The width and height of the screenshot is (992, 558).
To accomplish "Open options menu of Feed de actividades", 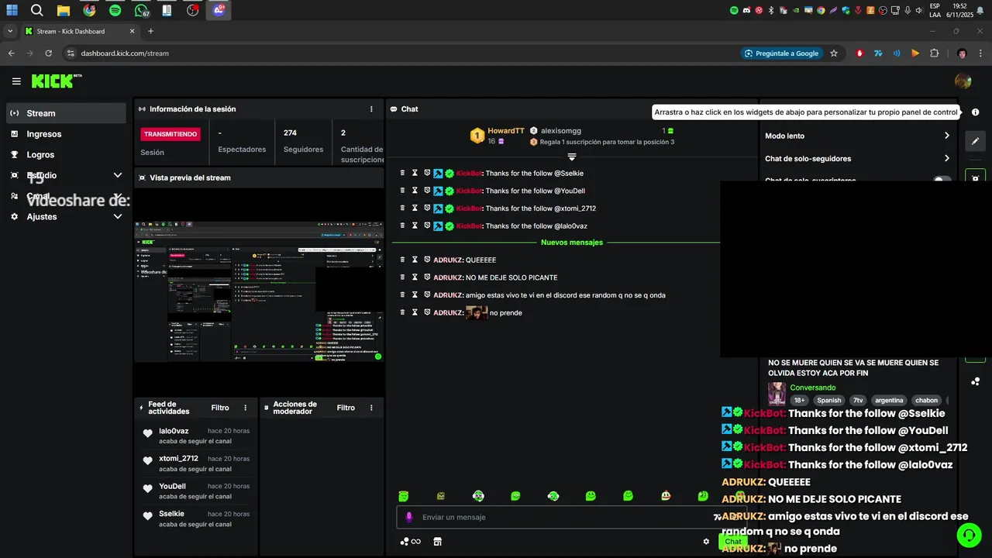I will point(246,408).
